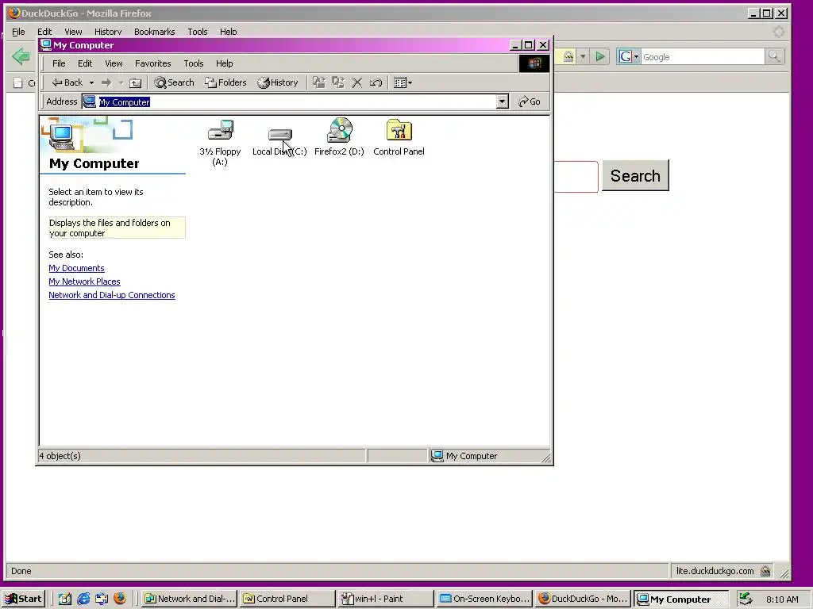813x609 pixels.
Task: Click the green Back arrow in Firefox
Action: pyautogui.click(x=21, y=56)
